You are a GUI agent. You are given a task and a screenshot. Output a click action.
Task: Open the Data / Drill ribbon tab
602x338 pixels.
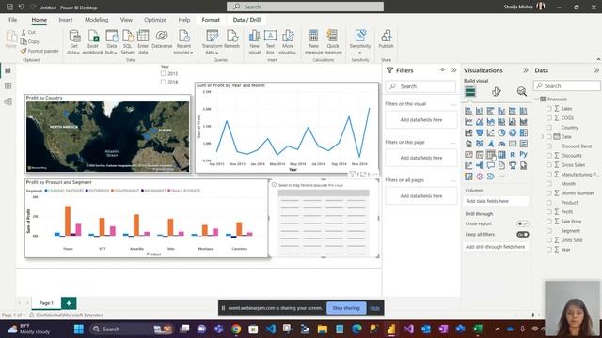click(246, 20)
